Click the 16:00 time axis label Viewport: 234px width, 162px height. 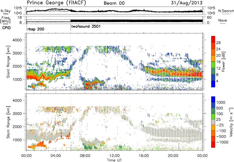point(144,156)
